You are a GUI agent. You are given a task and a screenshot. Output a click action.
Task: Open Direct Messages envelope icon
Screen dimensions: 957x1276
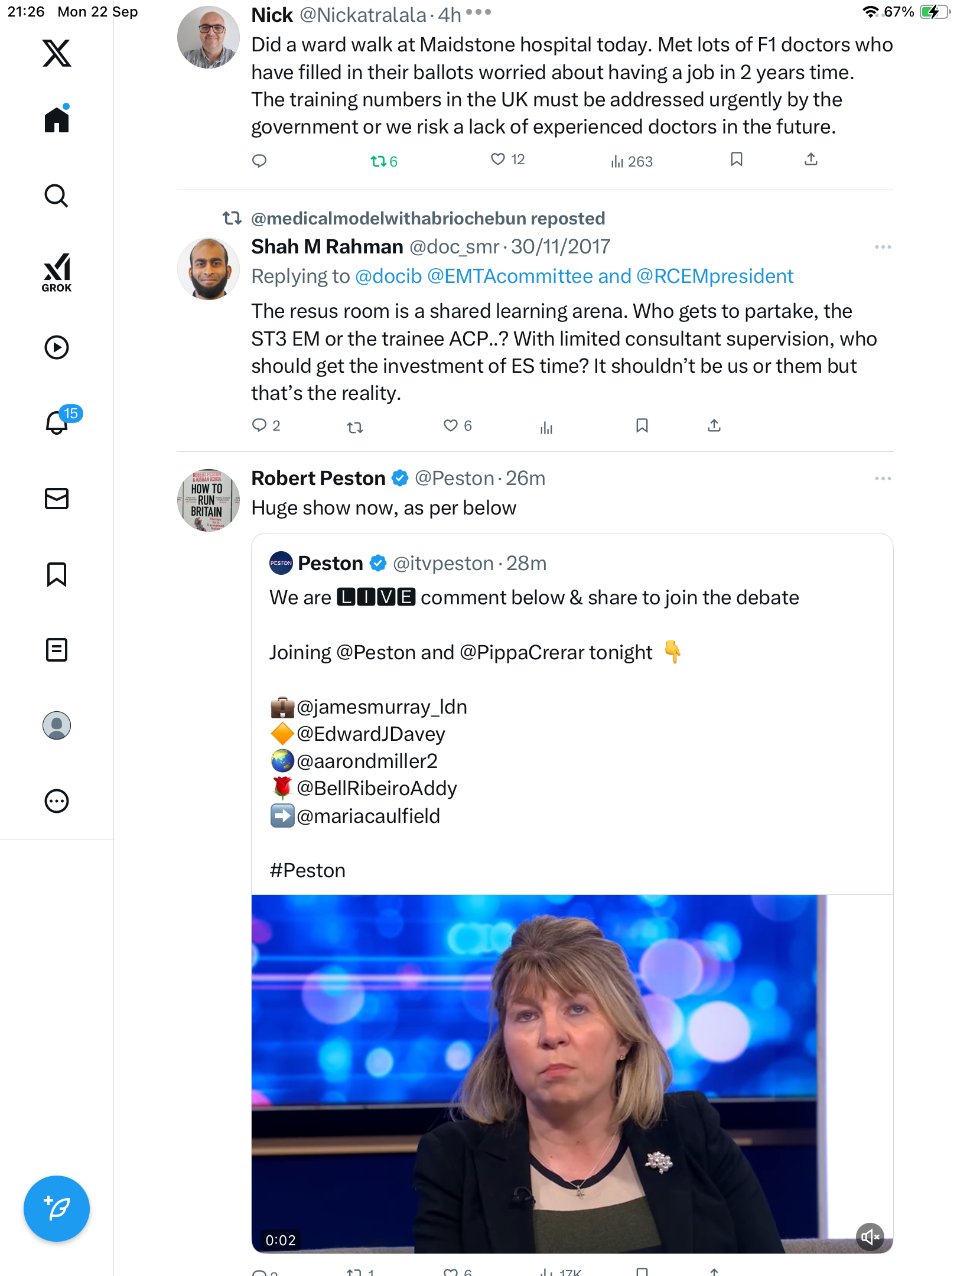point(57,499)
